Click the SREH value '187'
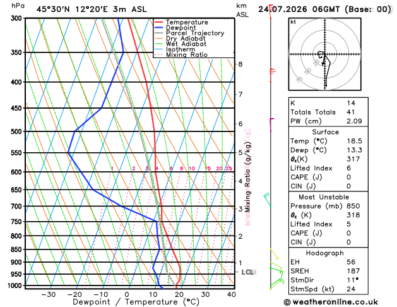 coord(353,271)
